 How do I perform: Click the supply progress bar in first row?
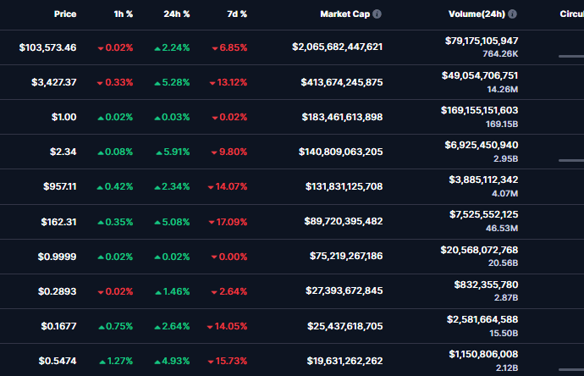point(571,56)
